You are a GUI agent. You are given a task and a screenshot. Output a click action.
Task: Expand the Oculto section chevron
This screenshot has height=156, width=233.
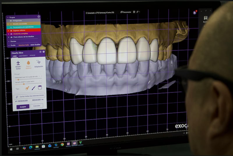coord(9,45)
